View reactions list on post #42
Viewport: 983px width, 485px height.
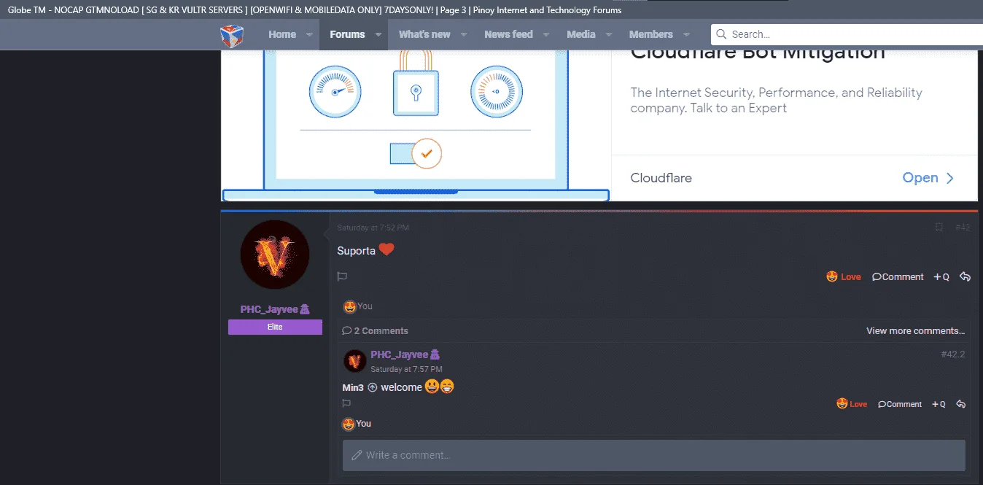pos(358,306)
